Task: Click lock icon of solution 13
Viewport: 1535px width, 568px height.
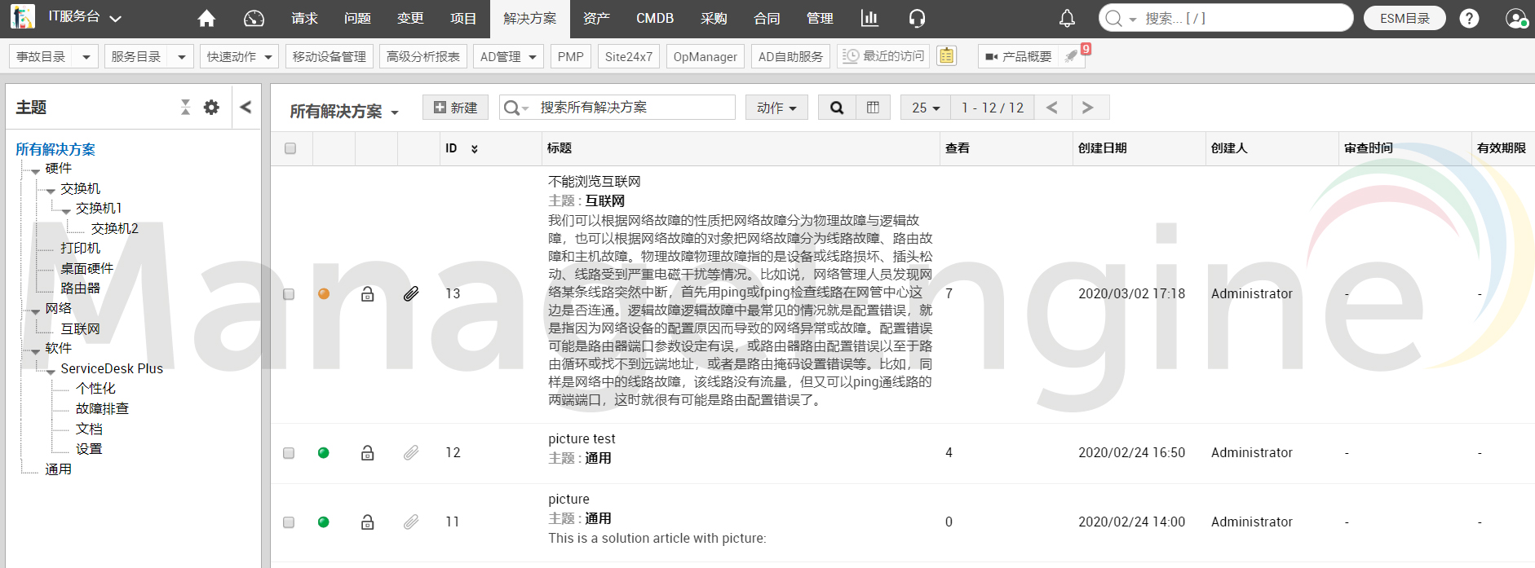Action: tap(368, 293)
